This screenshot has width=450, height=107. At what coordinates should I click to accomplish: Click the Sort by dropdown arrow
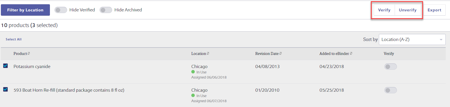[x=441, y=40]
